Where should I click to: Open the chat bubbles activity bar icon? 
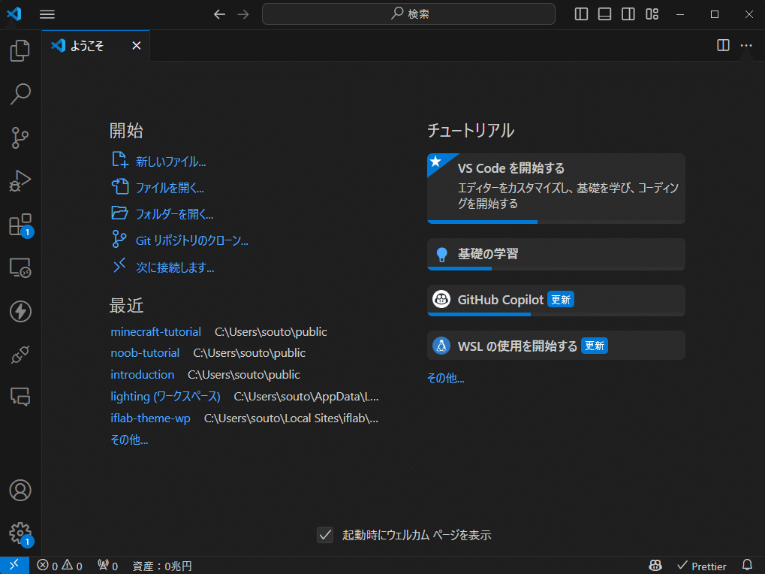[20, 397]
